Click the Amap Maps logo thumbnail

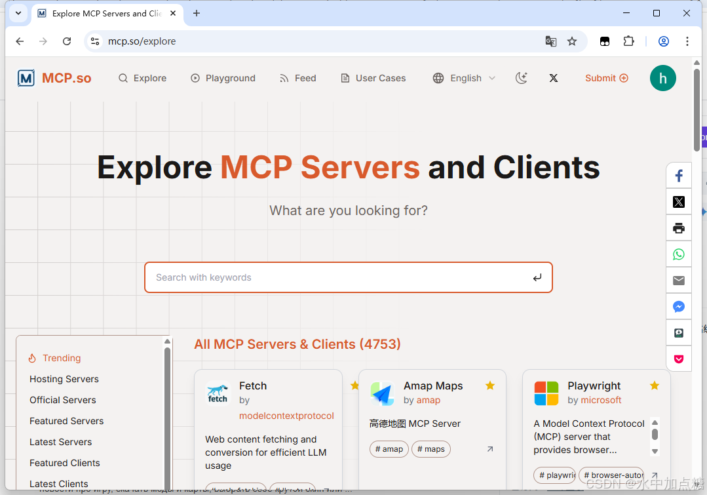click(382, 393)
